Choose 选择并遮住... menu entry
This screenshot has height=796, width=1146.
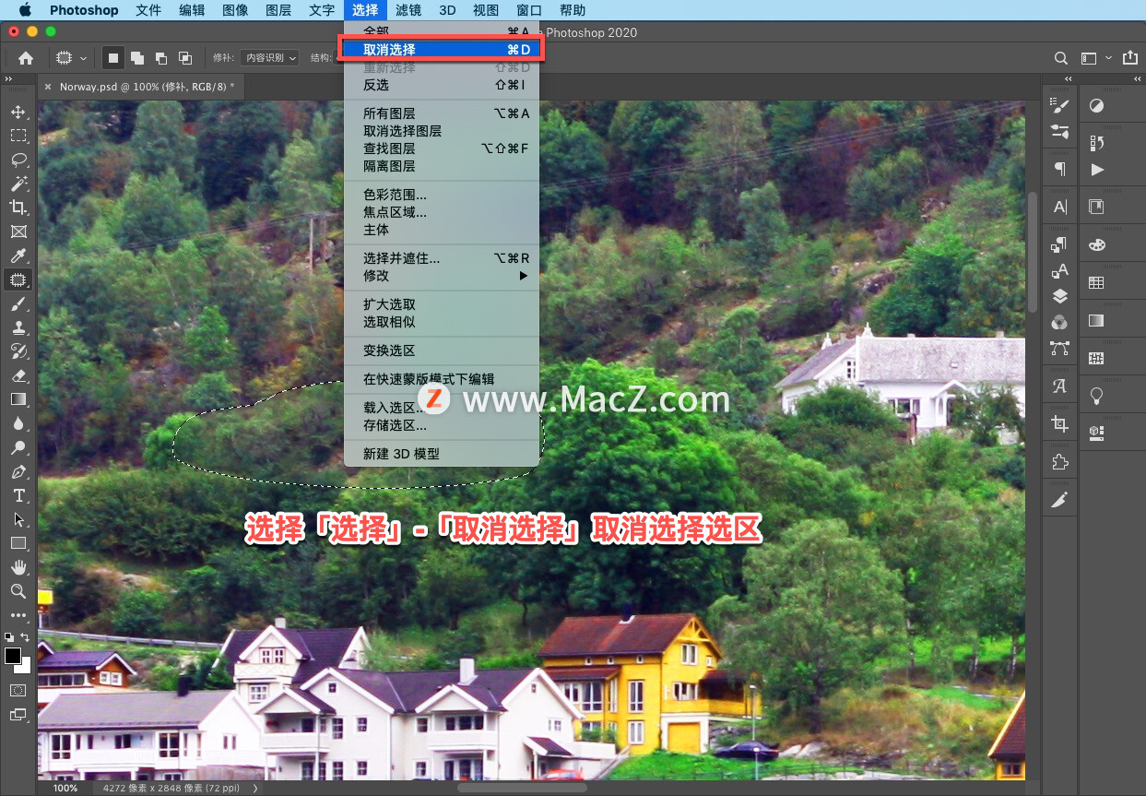pos(442,258)
